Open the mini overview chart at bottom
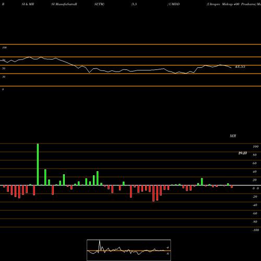This screenshot has width=261, height=261. (x=129, y=250)
